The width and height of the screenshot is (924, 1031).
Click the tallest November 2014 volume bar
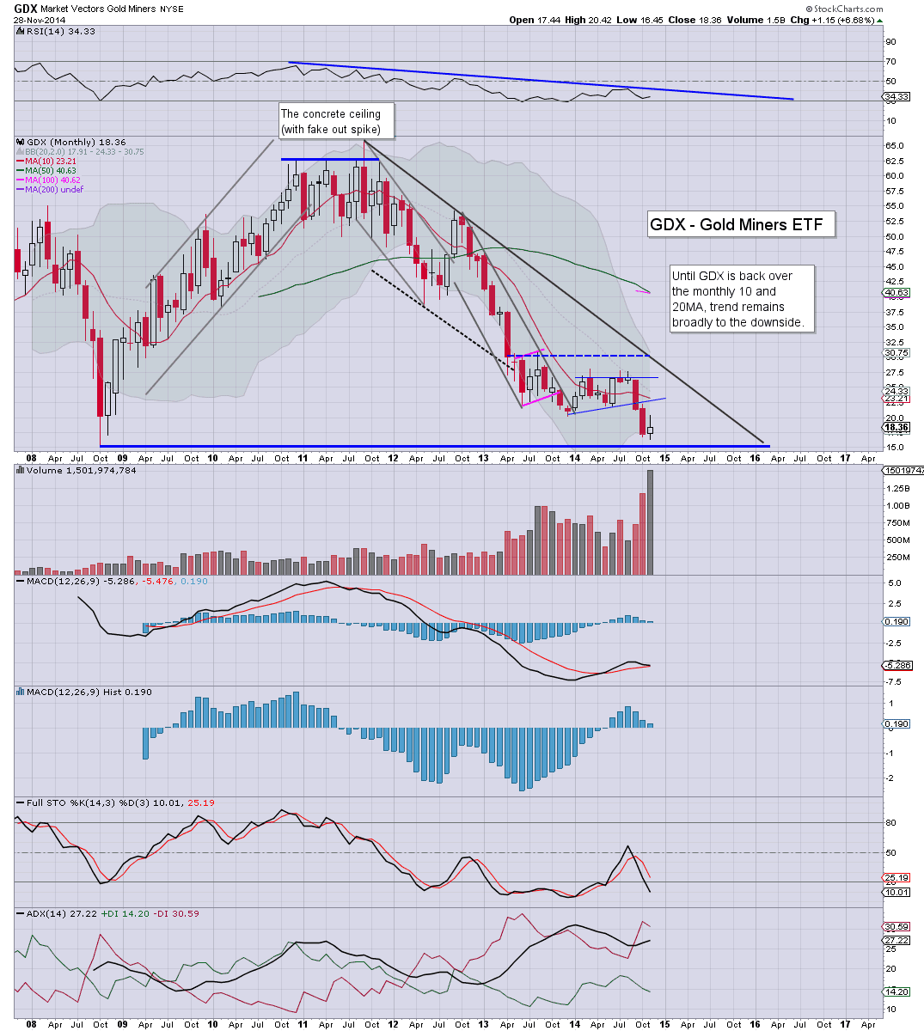[649, 522]
